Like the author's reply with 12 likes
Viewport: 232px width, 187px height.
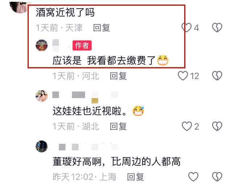183,76
